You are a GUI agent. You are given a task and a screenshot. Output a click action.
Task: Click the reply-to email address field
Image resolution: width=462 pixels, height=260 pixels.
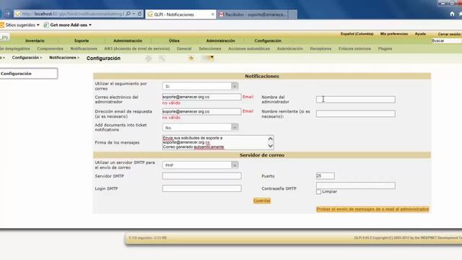pos(201,111)
